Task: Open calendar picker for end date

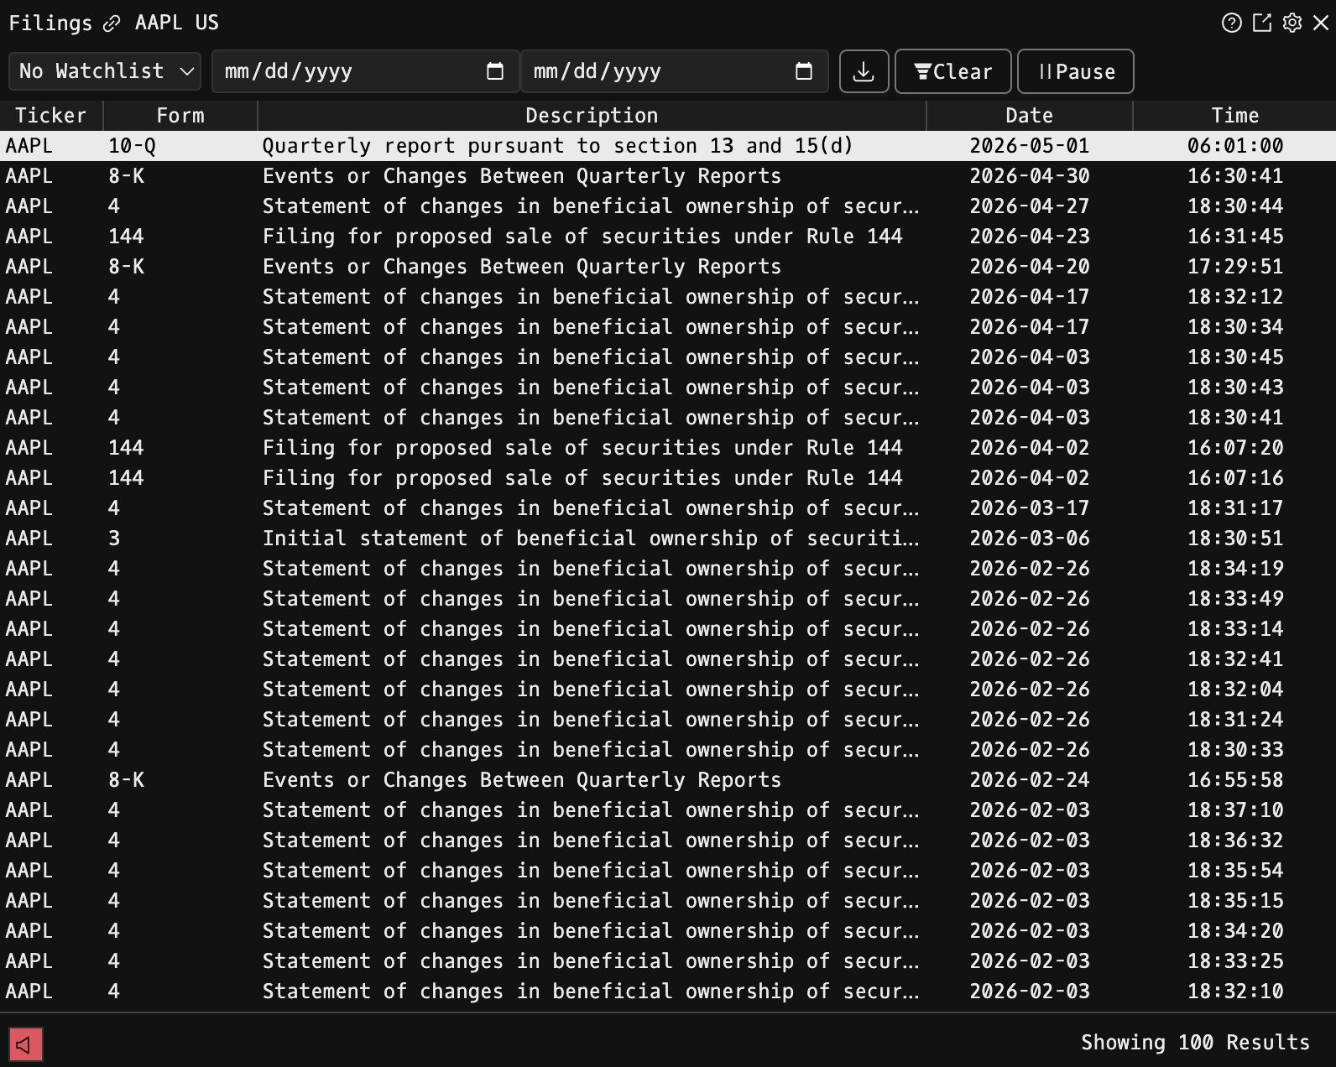Action: [804, 71]
